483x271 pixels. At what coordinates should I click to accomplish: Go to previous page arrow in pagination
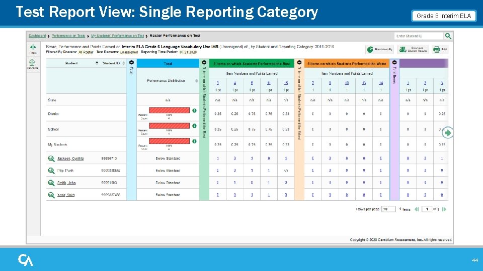point(417,209)
